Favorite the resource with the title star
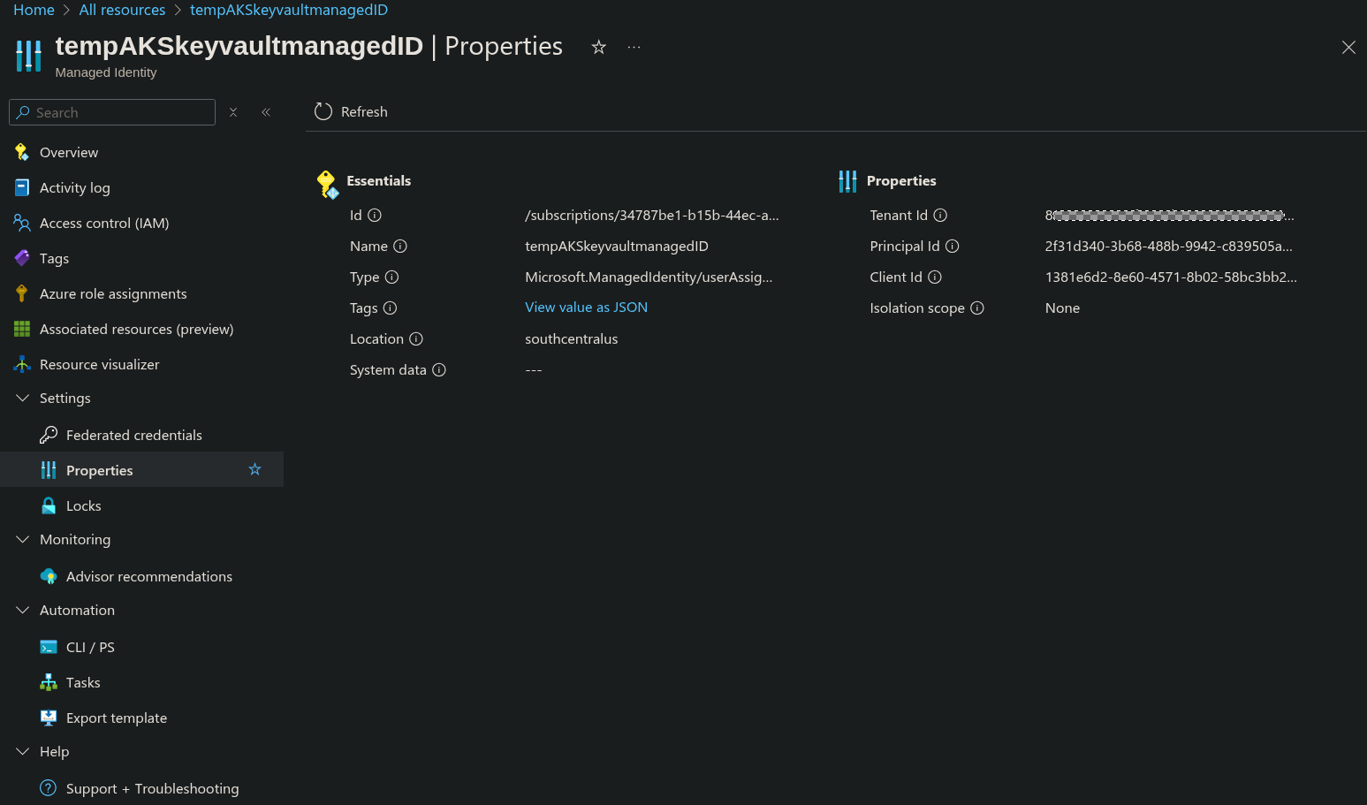The image size is (1367, 805). [598, 47]
